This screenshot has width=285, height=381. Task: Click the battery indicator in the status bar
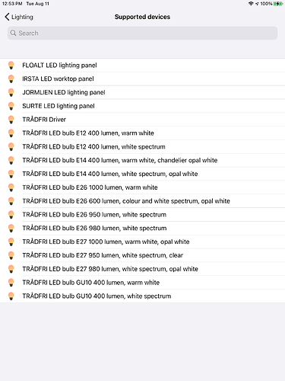tap(278, 4)
